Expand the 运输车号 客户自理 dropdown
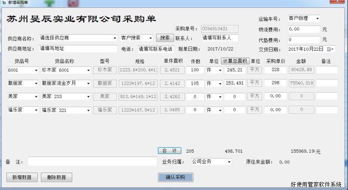348x190 pixels. click(x=317, y=19)
